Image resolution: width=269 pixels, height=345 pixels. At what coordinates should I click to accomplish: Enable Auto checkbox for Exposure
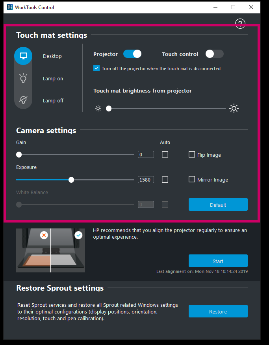(x=165, y=180)
